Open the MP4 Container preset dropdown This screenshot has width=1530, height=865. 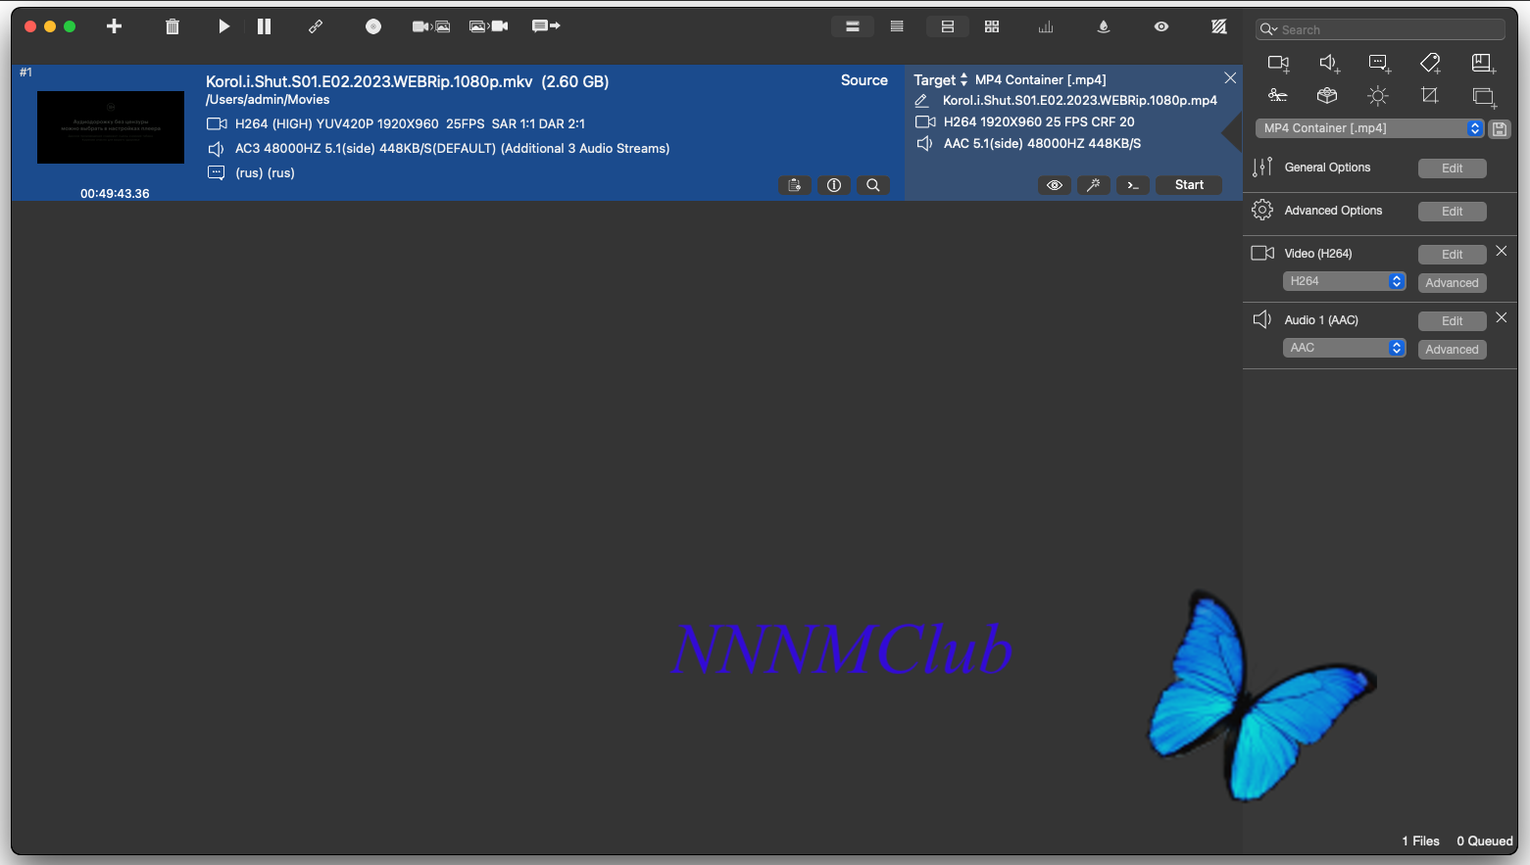point(1370,128)
